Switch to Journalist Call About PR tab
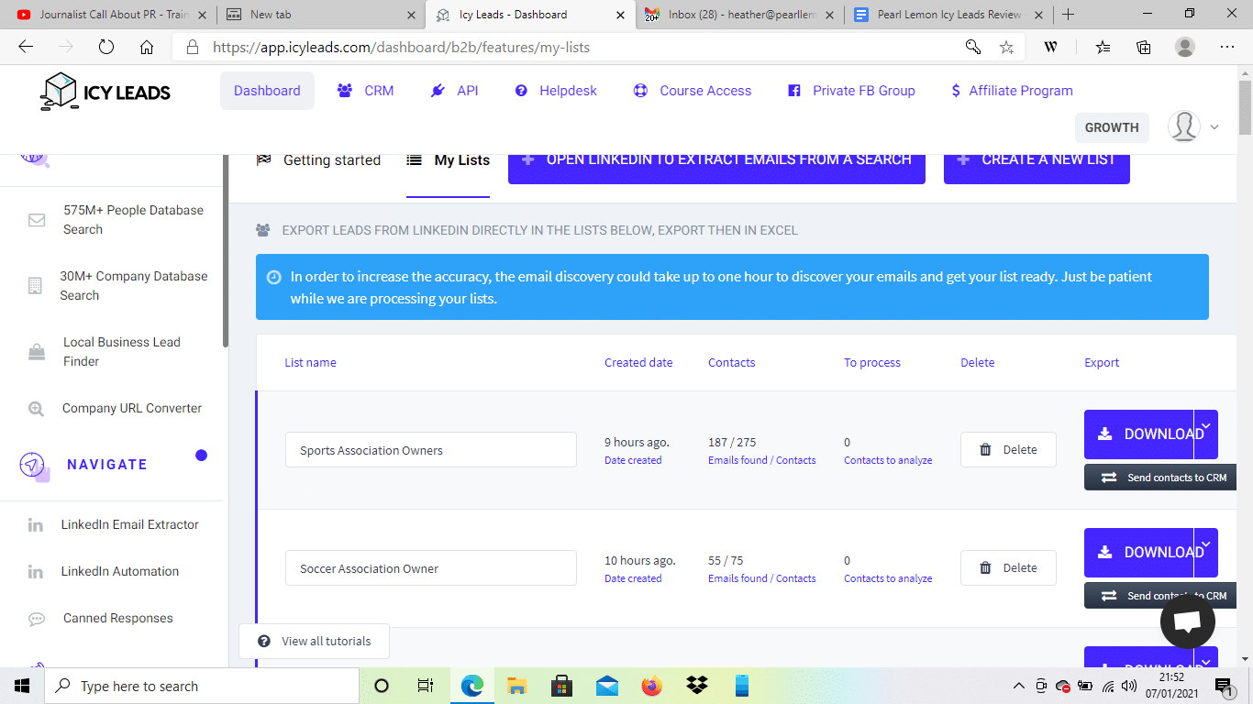 pyautogui.click(x=111, y=15)
